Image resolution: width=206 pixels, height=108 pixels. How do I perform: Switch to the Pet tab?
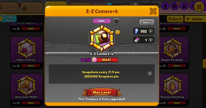pyautogui.click(x=31, y=8)
